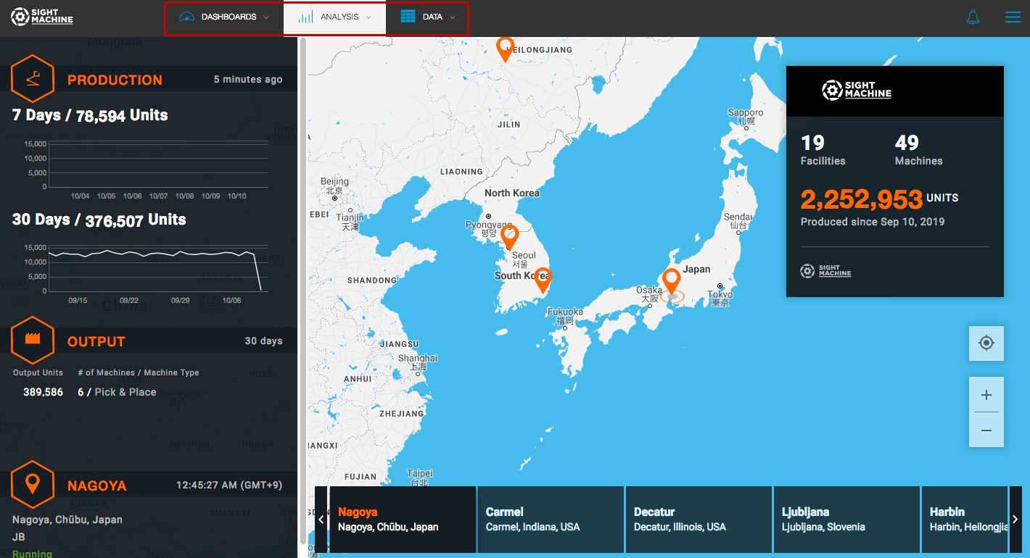Open the Dashboards menu
This screenshot has width=1030, height=558.
[224, 17]
